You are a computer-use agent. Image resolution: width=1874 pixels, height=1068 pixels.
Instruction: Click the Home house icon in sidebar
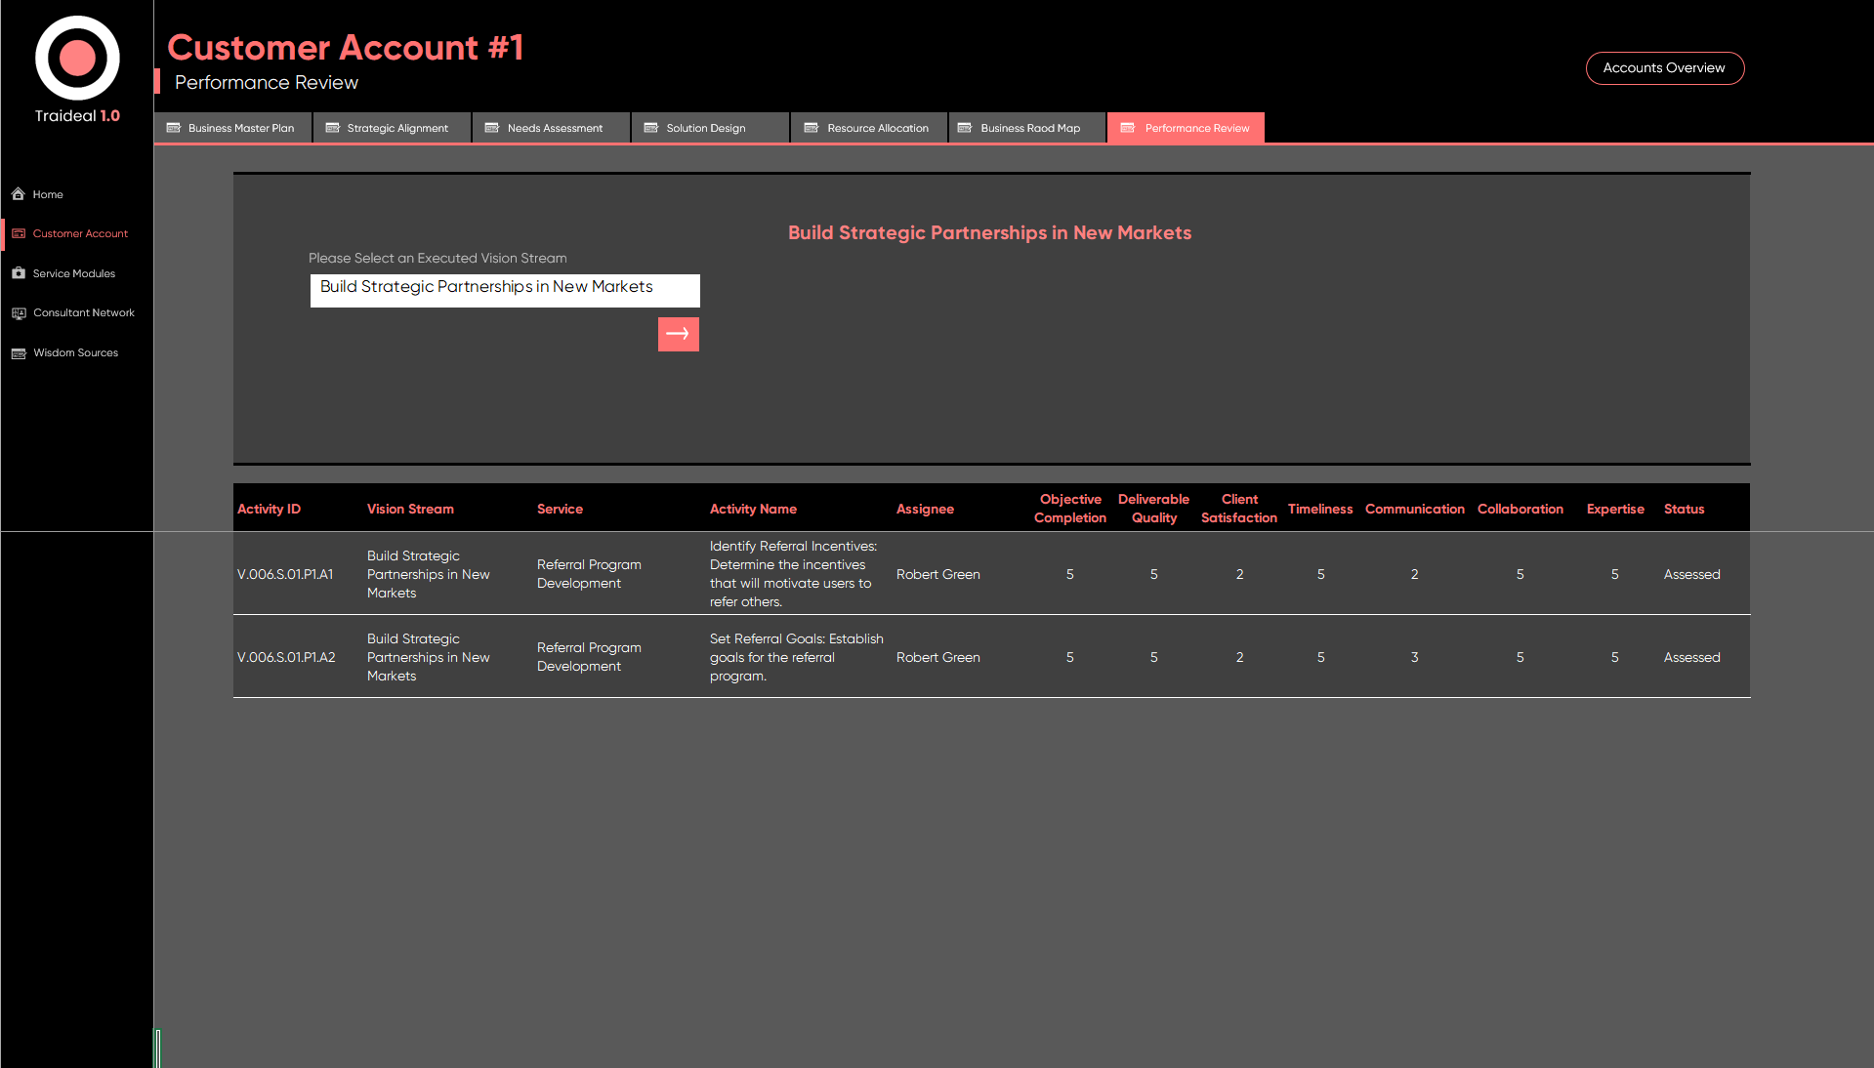[x=19, y=194]
